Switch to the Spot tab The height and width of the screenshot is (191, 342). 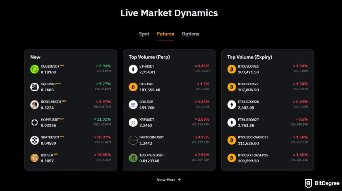144,34
